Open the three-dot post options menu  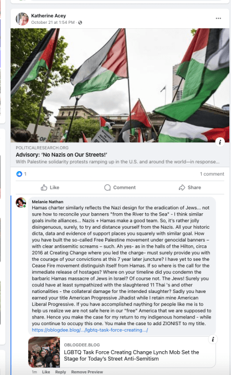[218, 18]
